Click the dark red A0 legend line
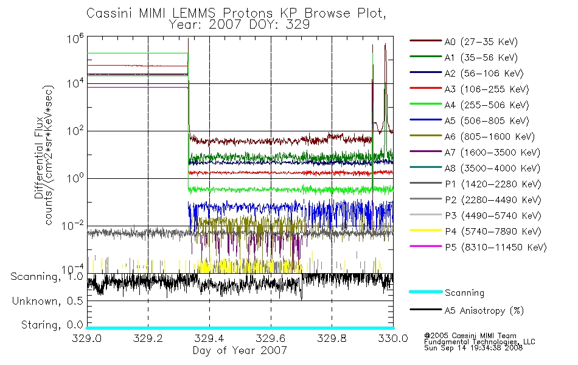The width and height of the screenshot is (578, 365). click(425, 41)
